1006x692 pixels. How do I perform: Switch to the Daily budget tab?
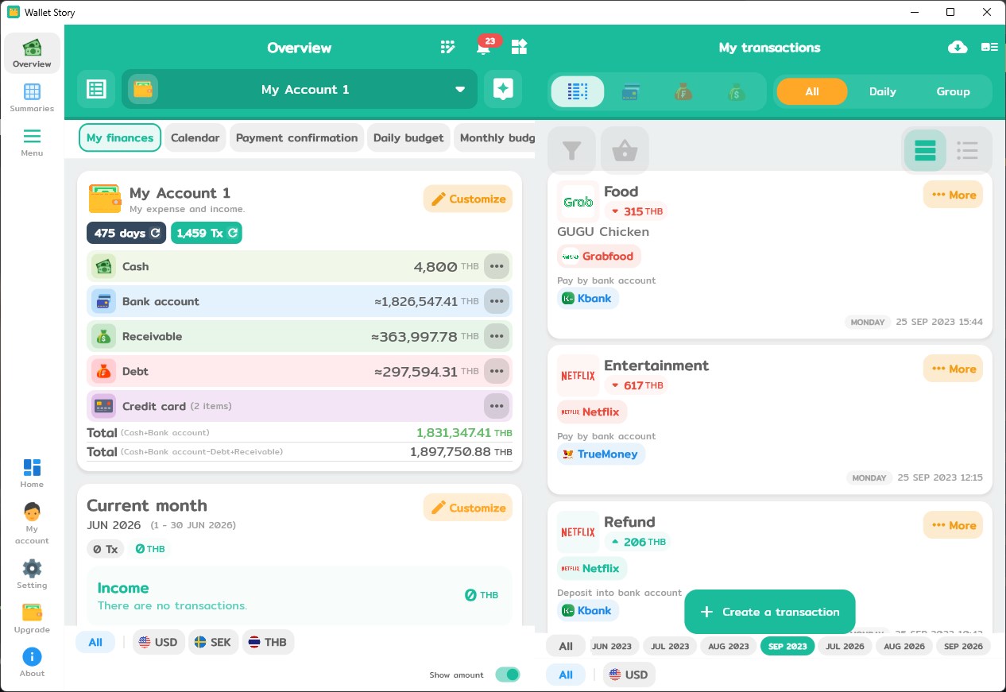tap(408, 137)
